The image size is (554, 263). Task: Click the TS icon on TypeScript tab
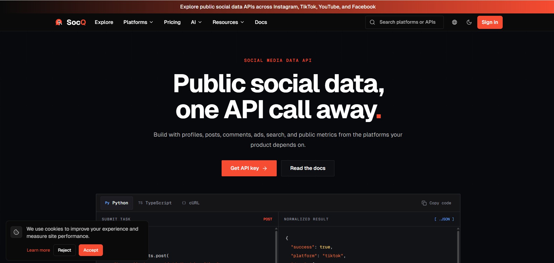coord(141,203)
